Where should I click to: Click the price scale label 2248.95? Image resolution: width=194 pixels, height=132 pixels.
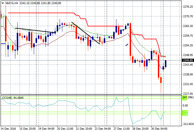188,55
